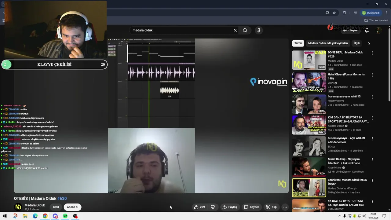This screenshot has width=391, height=220.
Task: Open Discord from the taskbar
Action: click(55, 216)
